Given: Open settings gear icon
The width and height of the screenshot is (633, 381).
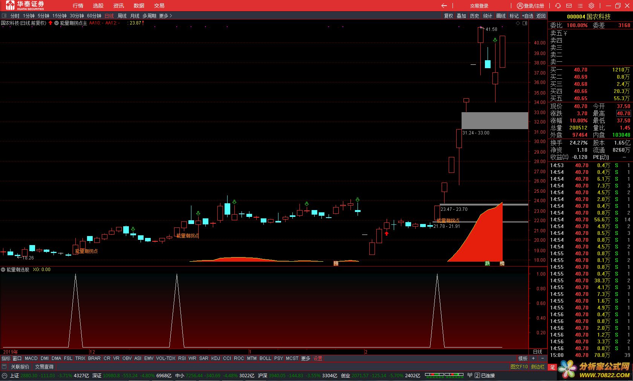Looking at the screenshot, I should [592, 6].
